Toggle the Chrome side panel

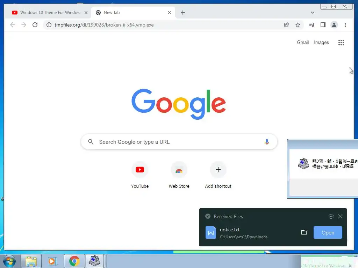coord(323,25)
